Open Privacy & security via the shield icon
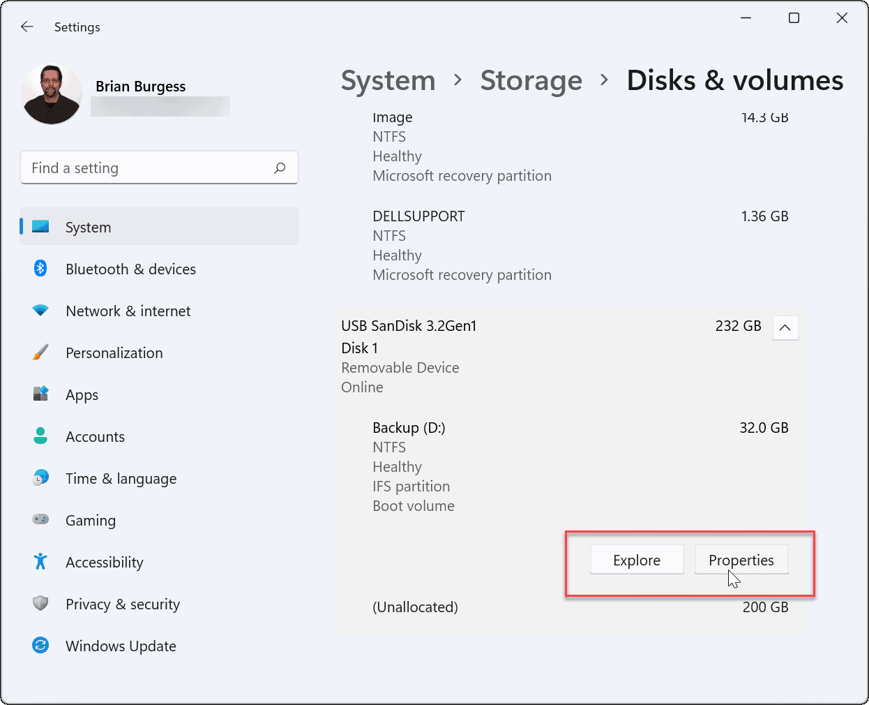The height and width of the screenshot is (705, 869). pyautogui.click(x=40, y=604)
